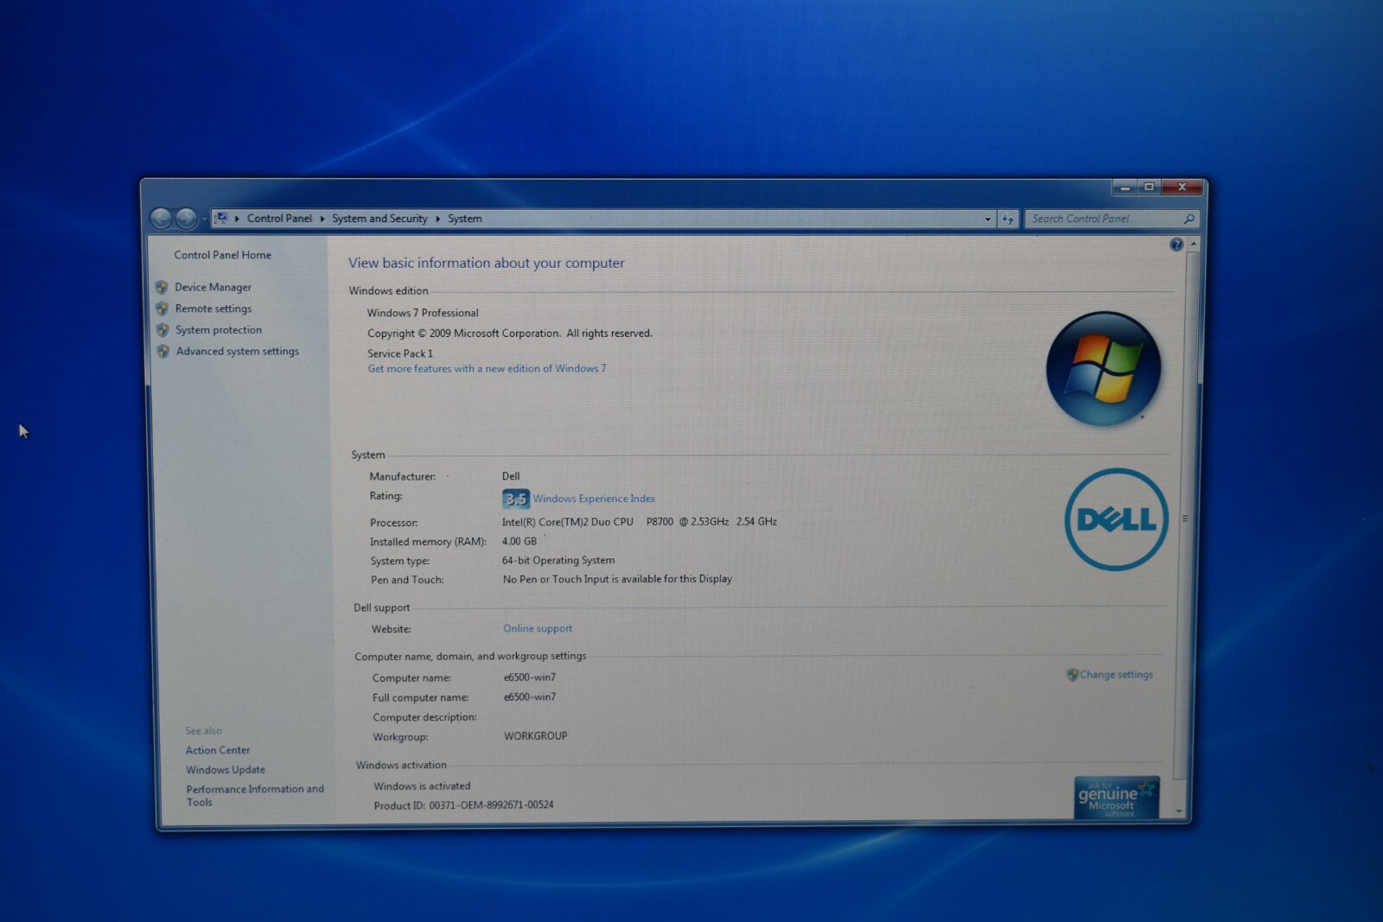The height and width of the screenshot is (922, 1383).
Task: Click scrollbar down arrow in content pane
Action: [1180, 811]
